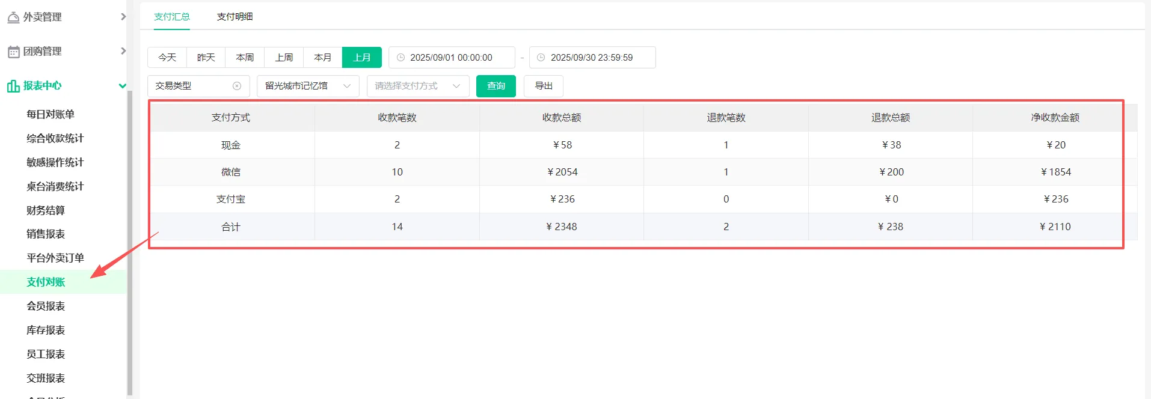Viewport: 1151px width, 399px height.
Task: Select the 本周 date range option
Action: [245, 58]
